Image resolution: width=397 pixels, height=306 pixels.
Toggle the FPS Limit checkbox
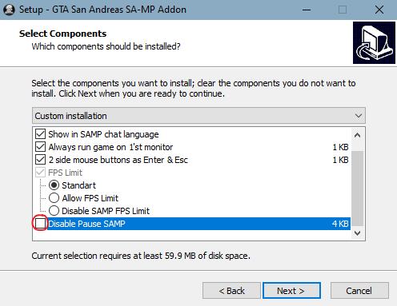tap(40, 173)
